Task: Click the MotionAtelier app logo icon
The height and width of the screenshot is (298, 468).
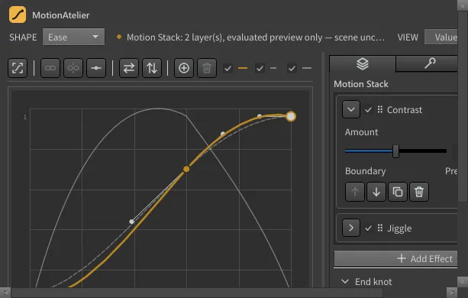Action: pyautogui.click(x=18, y=15)
